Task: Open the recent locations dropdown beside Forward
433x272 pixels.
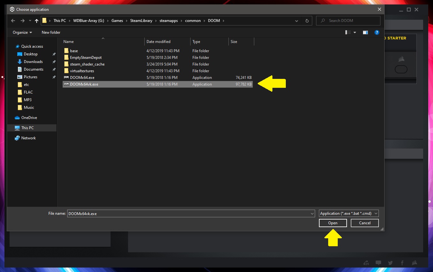Action: [30, 21]
